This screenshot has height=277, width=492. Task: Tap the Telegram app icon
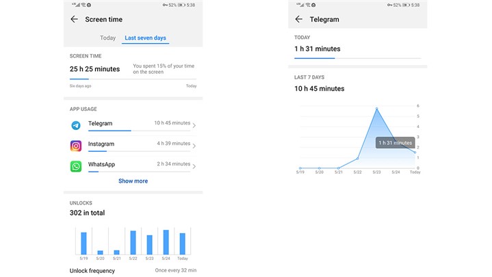coord(75,125)
